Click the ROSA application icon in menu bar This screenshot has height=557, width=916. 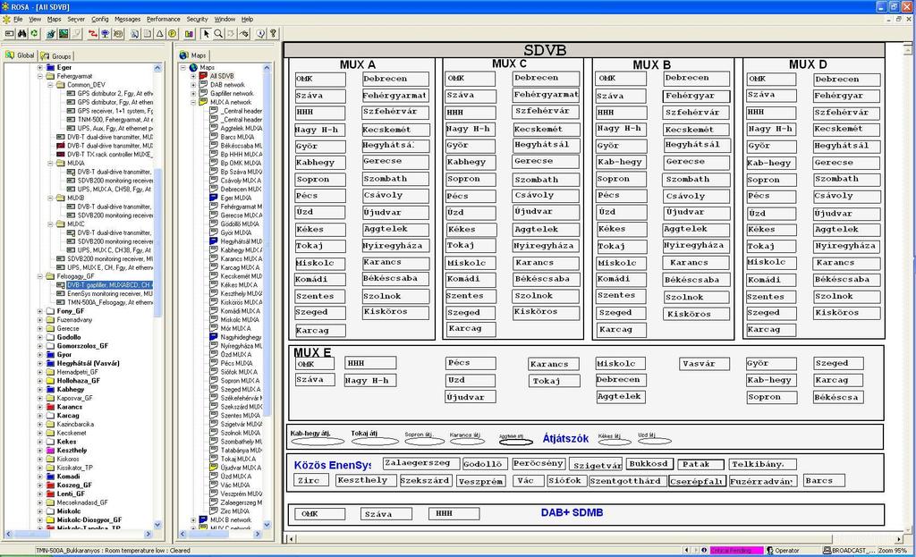pos(6,20)
